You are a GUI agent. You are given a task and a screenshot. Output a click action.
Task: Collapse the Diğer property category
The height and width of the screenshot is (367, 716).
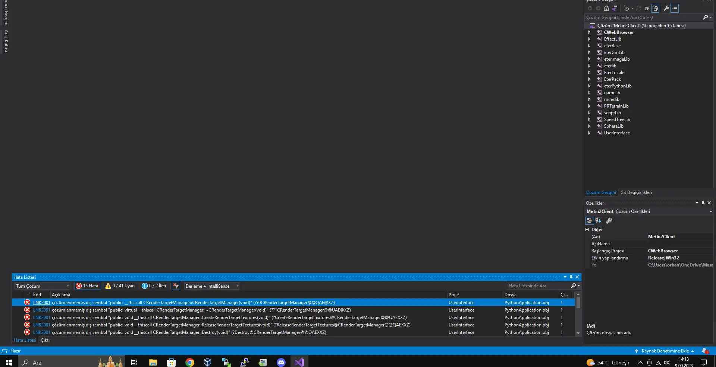587,230
